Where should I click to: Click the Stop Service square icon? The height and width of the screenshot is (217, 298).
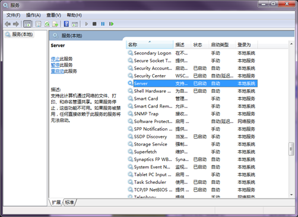tap(94, 24)
